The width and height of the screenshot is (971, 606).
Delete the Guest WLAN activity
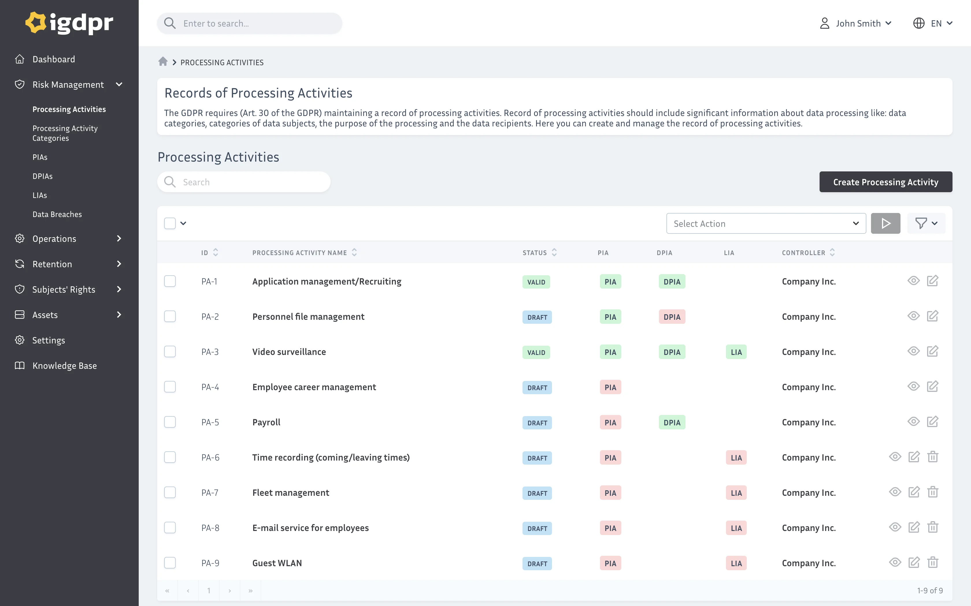coord(933,562)
